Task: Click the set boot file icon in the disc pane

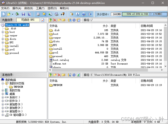Action: (78, 20)
